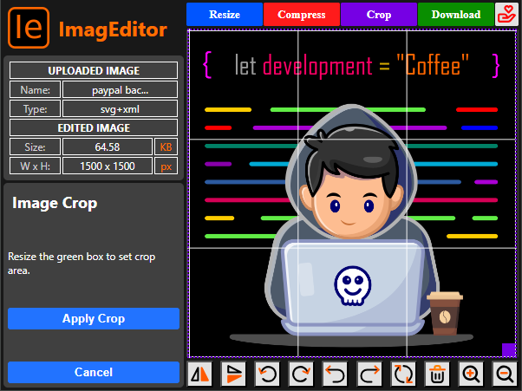Click the ImagEditor title text
The height and width of the screenshot is (391, 522).
click(x=113, y=29)
